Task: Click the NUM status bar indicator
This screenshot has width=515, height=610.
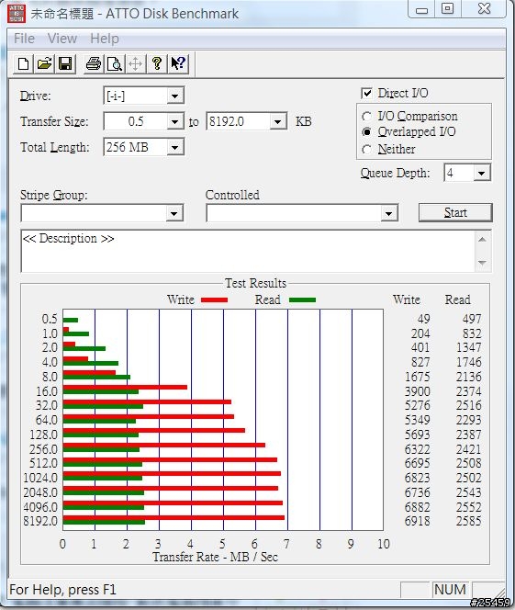Action: (x=450, y=590)
